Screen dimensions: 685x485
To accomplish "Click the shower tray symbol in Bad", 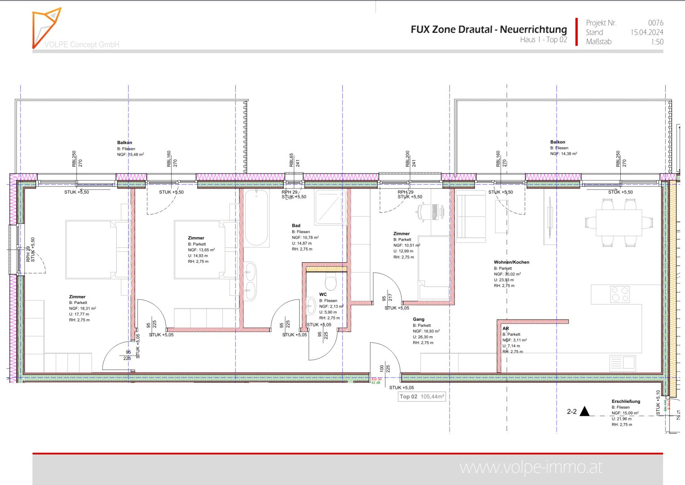I will click(330, 207).
